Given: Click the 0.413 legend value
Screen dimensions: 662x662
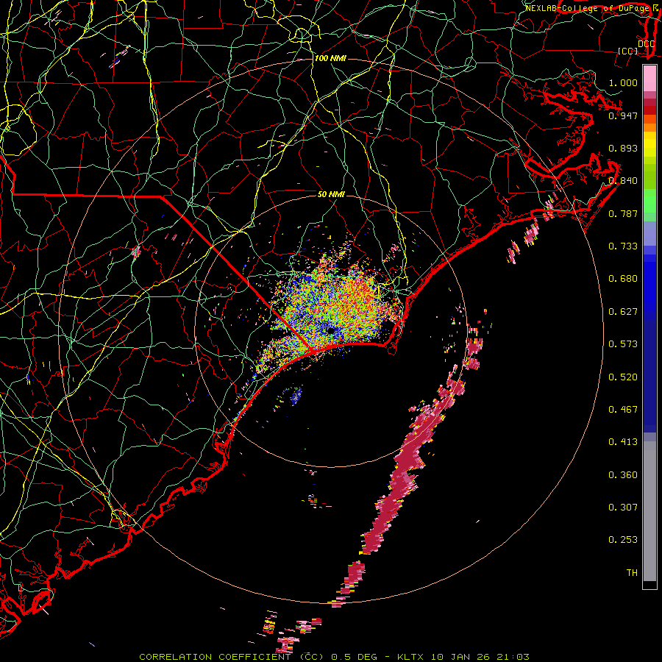Looking at the screenshot, I should (x=623, y=441).
